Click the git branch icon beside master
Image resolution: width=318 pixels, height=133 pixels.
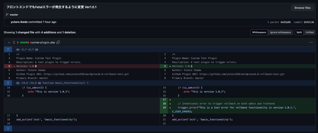point(7,15)
